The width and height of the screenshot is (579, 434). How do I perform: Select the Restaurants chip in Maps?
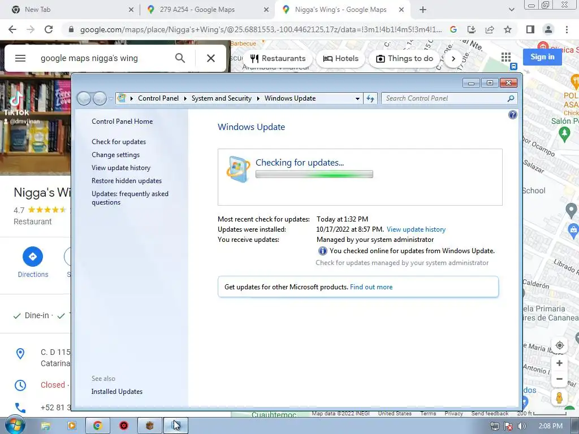(x=278, y=58)
